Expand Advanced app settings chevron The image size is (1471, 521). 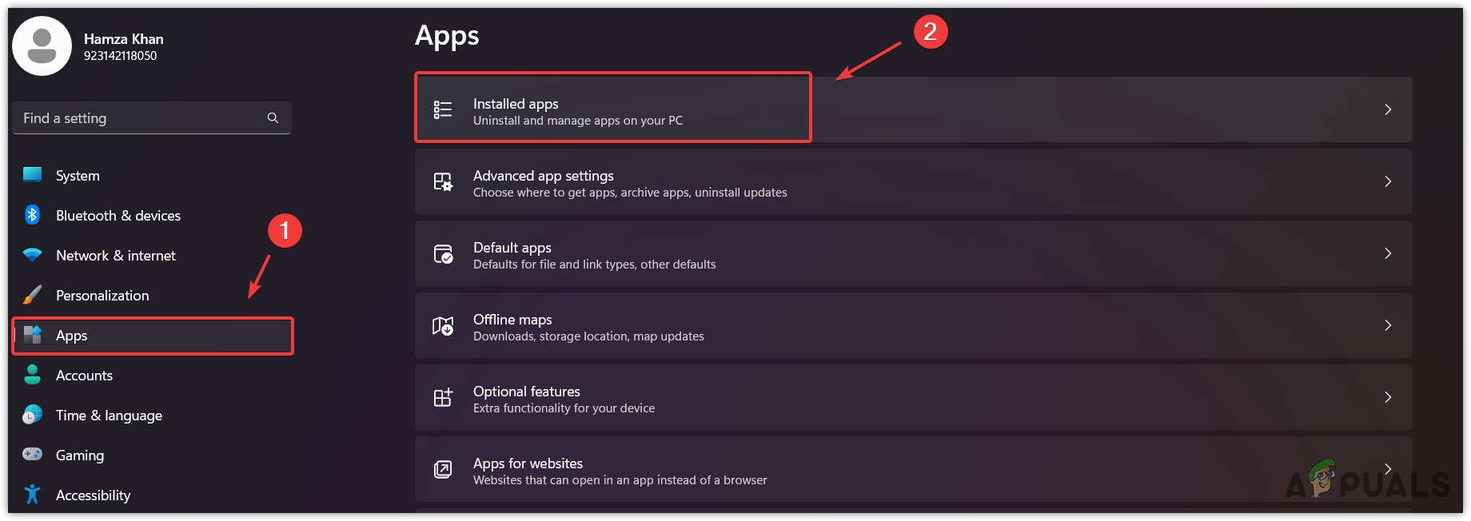coord(1388,181)
